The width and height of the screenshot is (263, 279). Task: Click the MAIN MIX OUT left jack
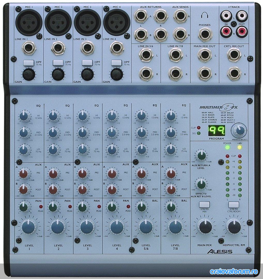[204, 55]
